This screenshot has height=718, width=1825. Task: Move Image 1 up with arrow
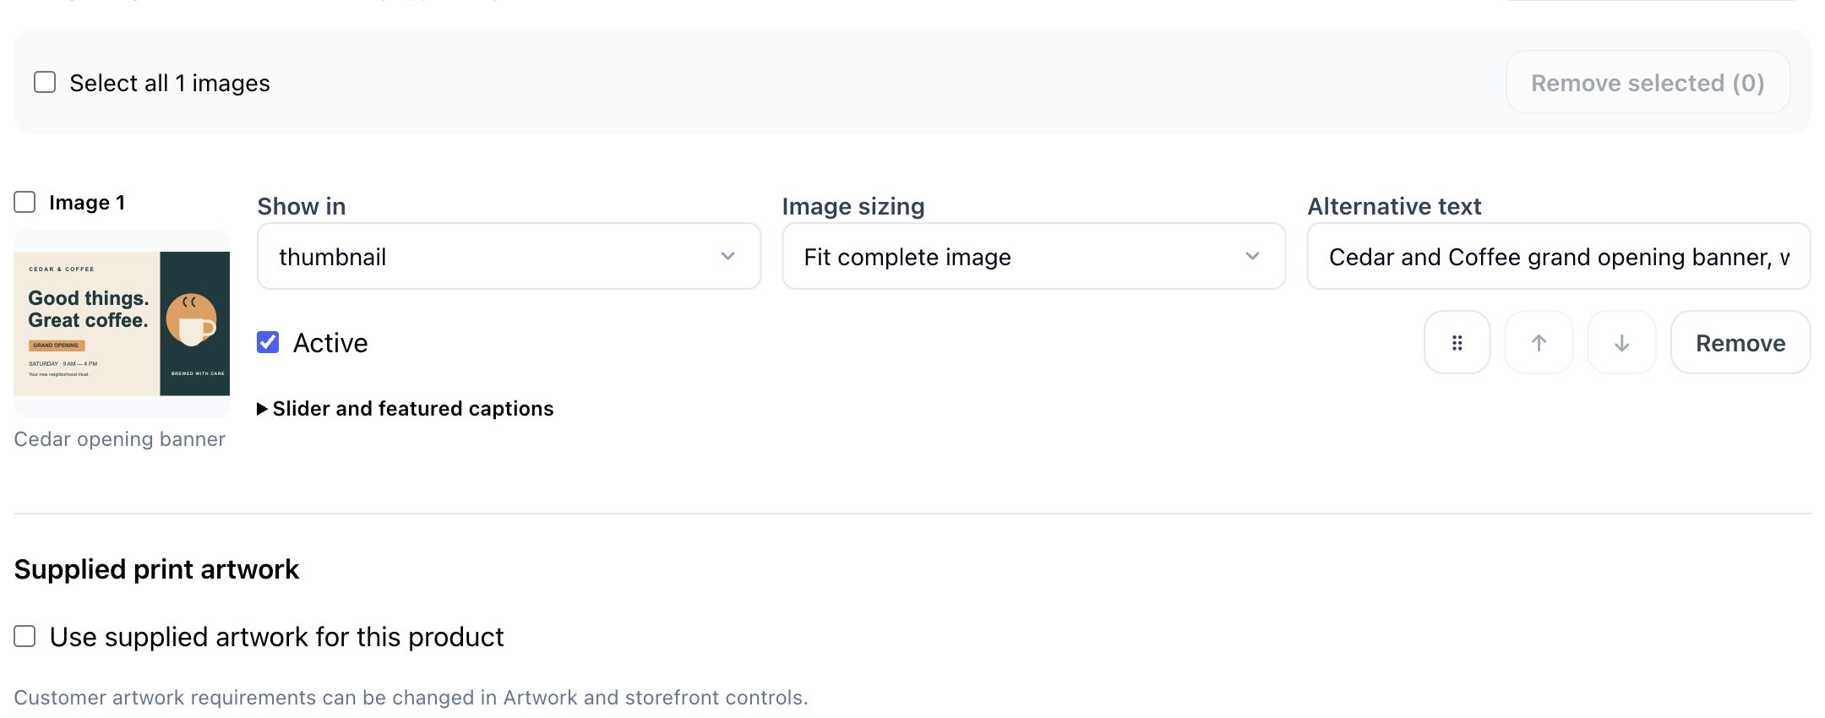click(x=1539, y=342)
